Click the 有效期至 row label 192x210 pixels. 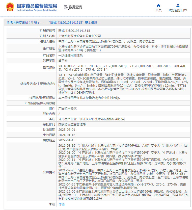pos(49,140)
